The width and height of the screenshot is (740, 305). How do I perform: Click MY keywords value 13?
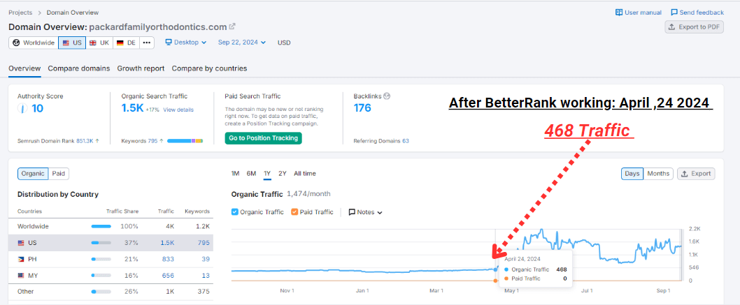click(x=206, y=276)
